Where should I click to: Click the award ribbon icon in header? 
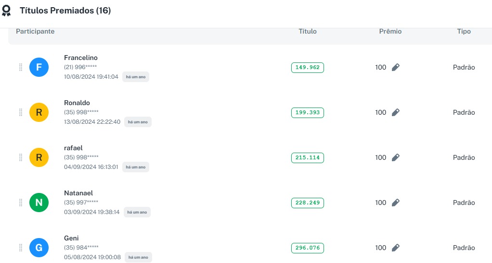coord(6,11)
